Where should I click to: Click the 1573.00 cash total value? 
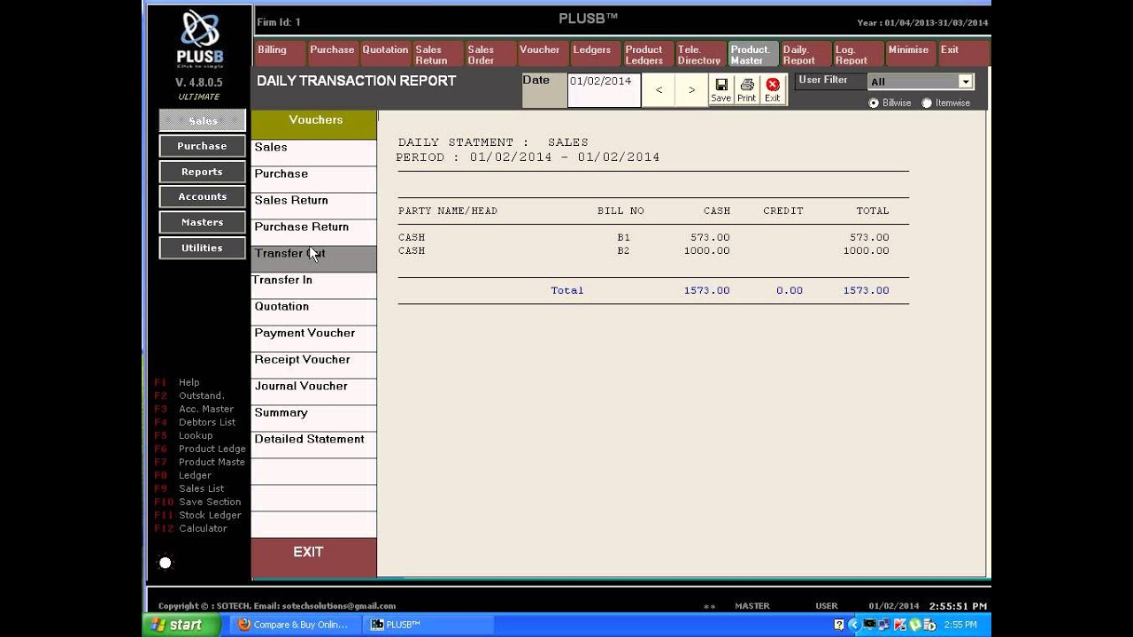pos(706,290)
